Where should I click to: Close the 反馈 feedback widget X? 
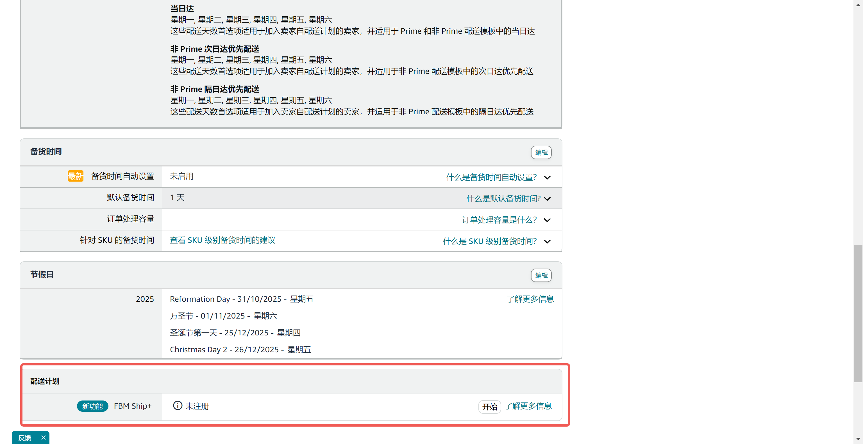(x=43, y=438)
